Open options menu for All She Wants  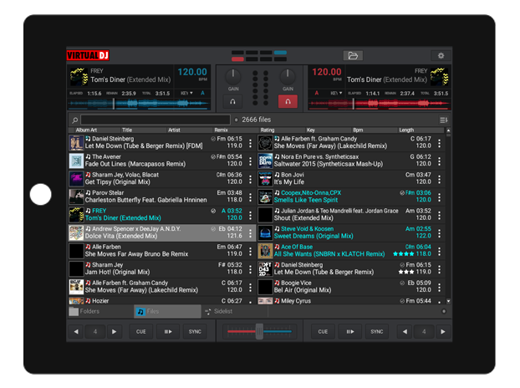(x=440, y=252)
